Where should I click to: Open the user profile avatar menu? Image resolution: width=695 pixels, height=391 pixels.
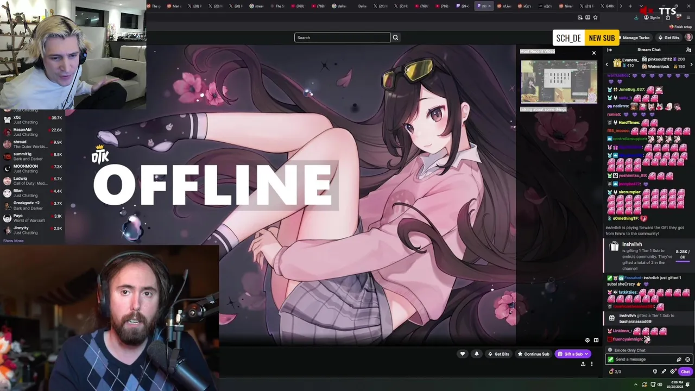click(688, 37)
